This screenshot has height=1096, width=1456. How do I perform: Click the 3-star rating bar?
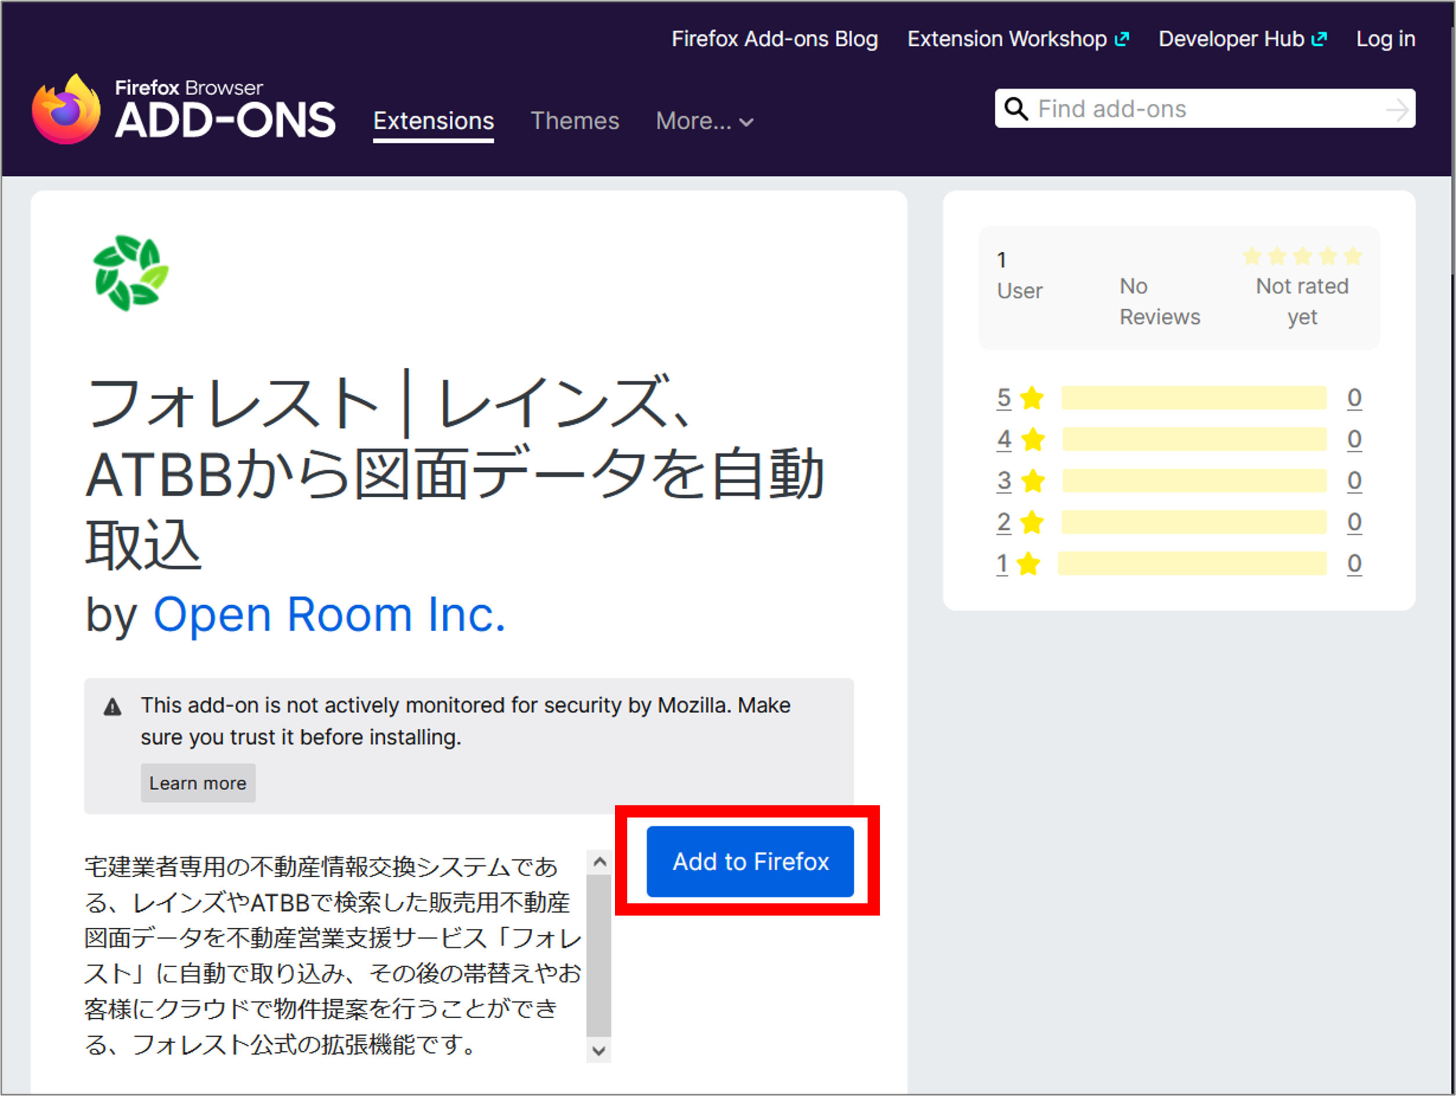coord(1194,480)
